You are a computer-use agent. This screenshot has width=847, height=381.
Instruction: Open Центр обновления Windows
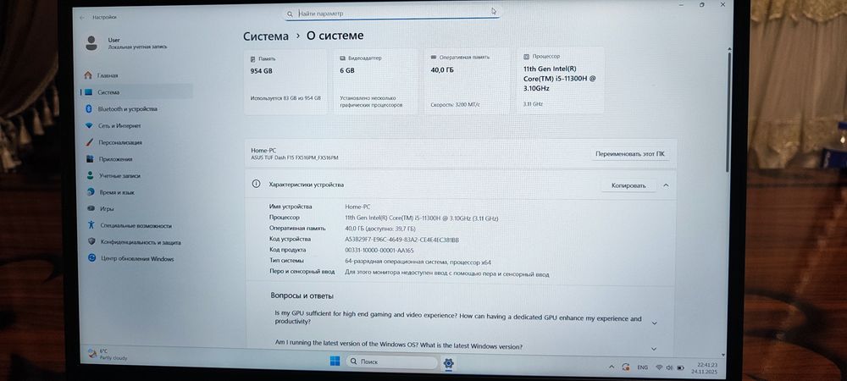point(136,259)
